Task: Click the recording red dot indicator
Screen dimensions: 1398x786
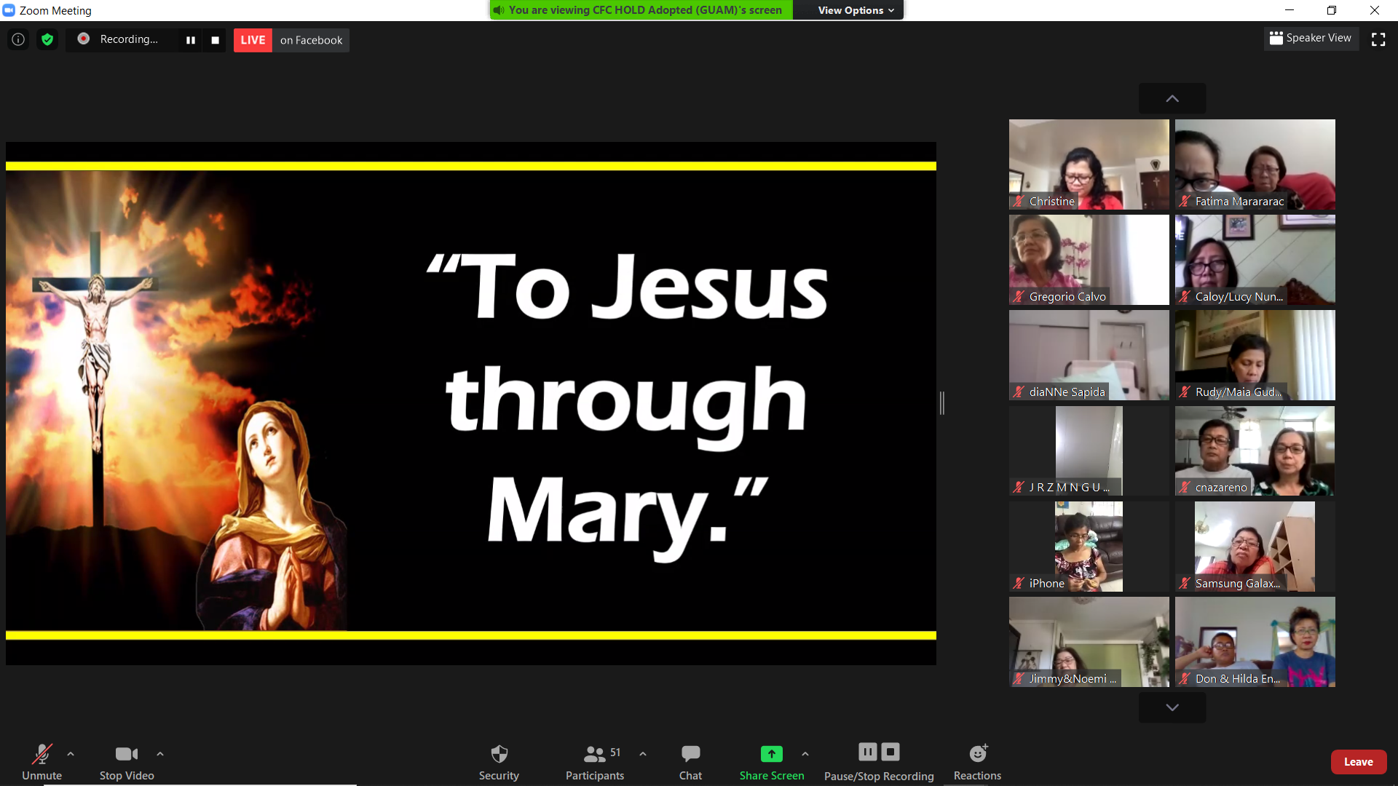Action: [84, 39]
